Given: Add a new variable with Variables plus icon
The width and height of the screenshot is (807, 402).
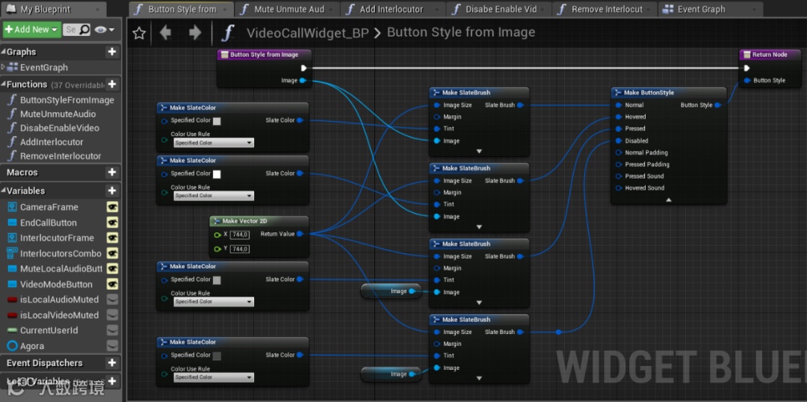Looking at the screenshot, I should (111, 191).
